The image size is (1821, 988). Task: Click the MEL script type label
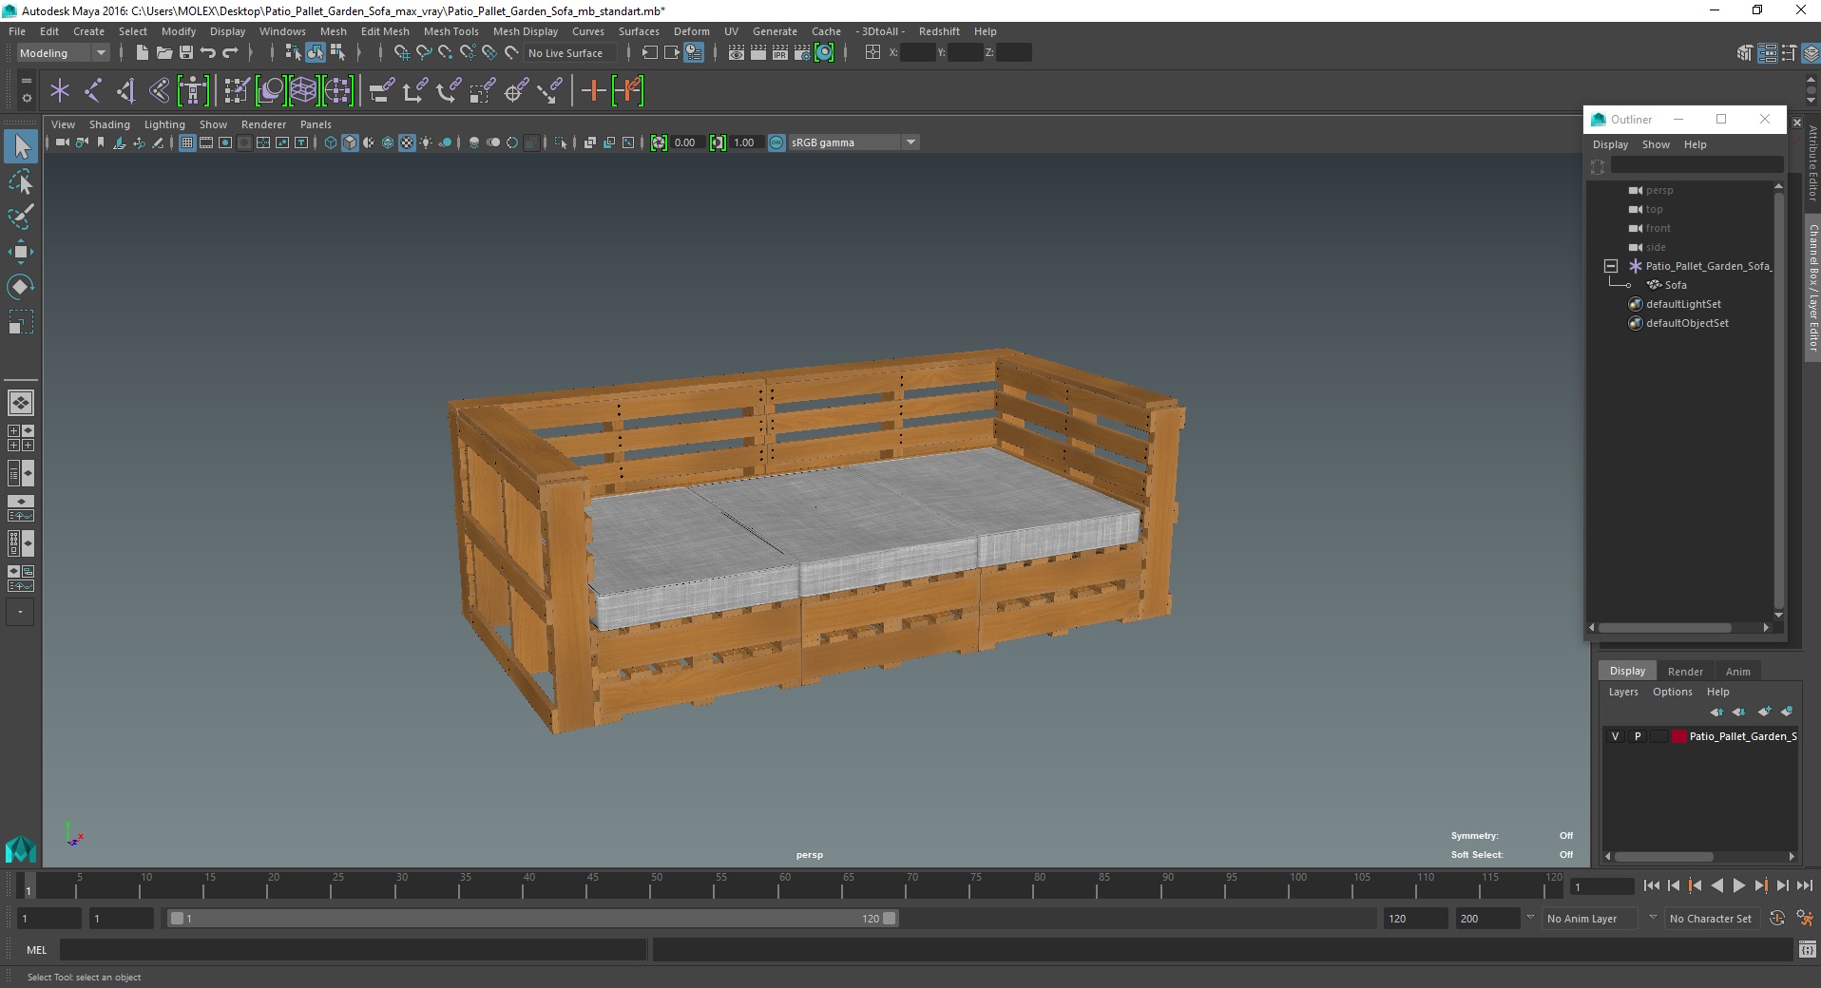coord(36,949)
